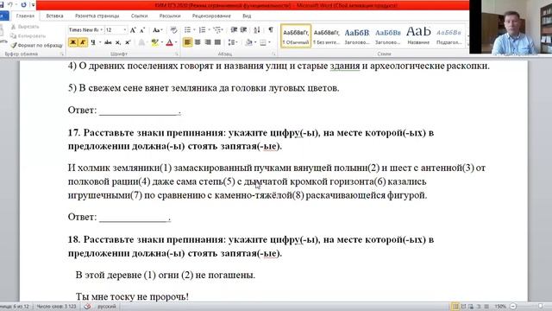
Task: Click word count in status bar
Action: (56, 307)
